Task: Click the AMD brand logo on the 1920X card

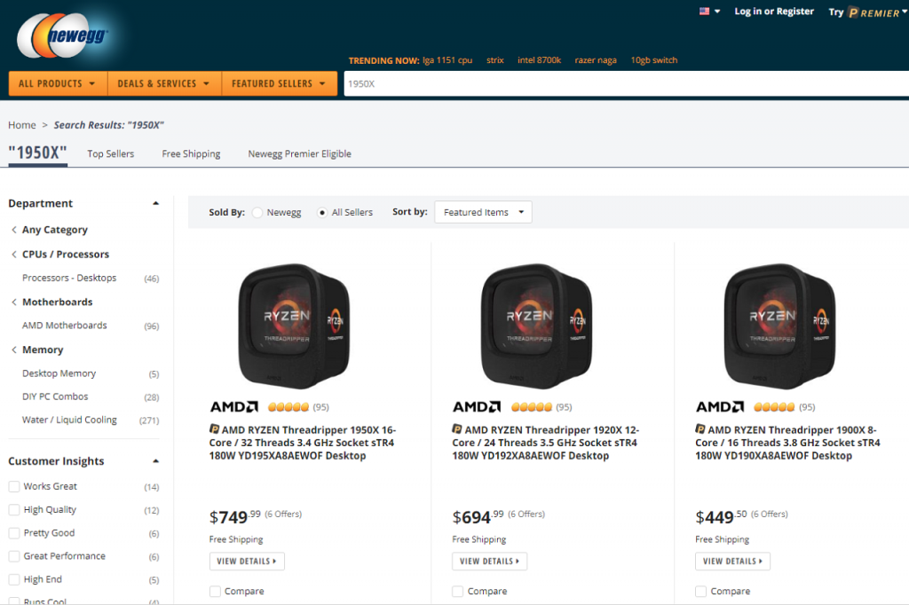Action: [x=477, y=407]
